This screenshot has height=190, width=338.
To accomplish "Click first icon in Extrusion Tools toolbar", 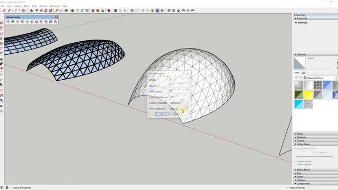I will (8, 22).
